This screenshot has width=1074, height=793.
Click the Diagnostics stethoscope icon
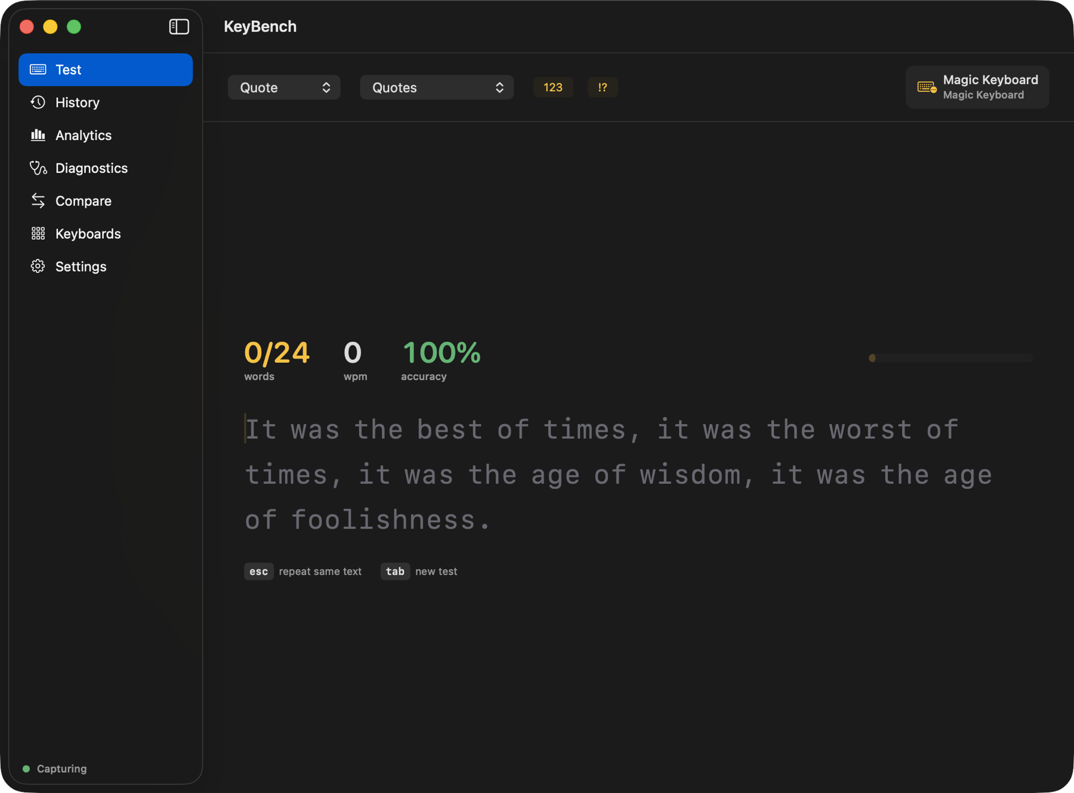click(x=38, y=168)
